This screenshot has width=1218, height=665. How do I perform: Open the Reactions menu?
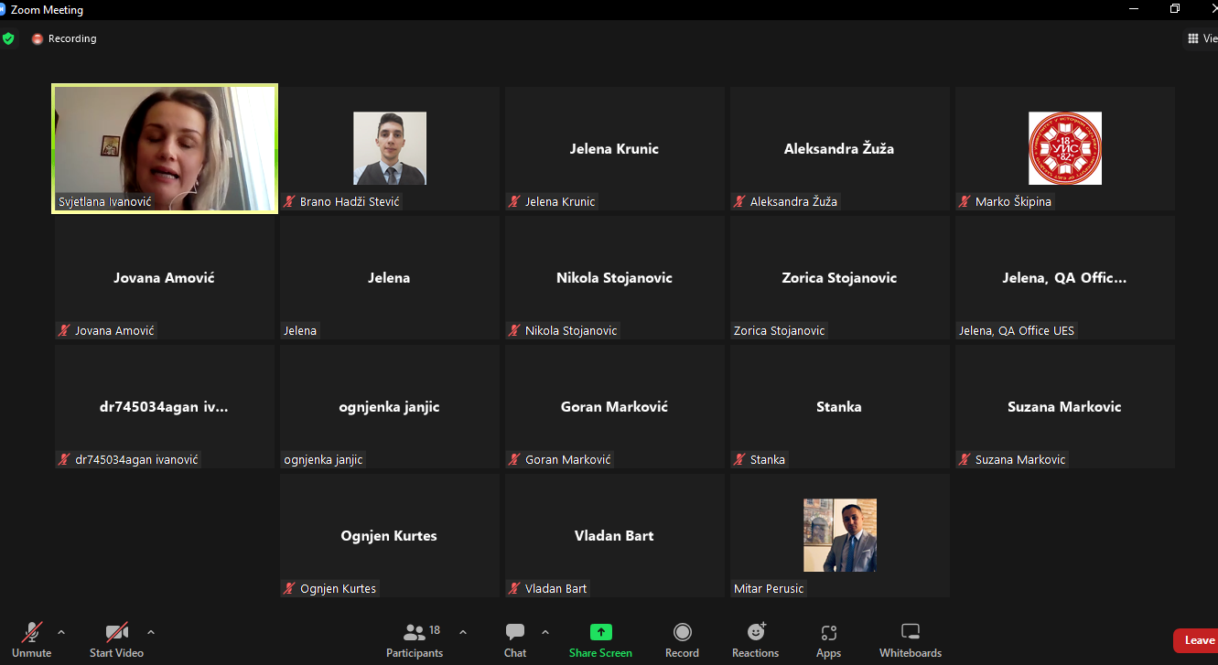(x=756, y=640)
